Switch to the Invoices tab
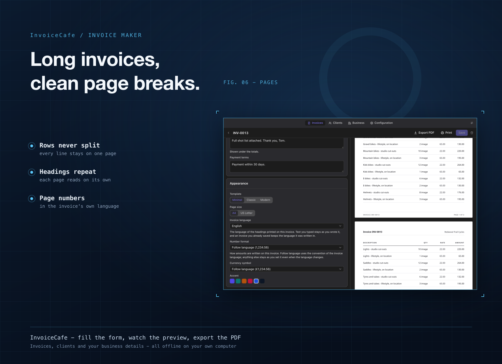This screenshot has width=502, height=364. coord(315,123)
